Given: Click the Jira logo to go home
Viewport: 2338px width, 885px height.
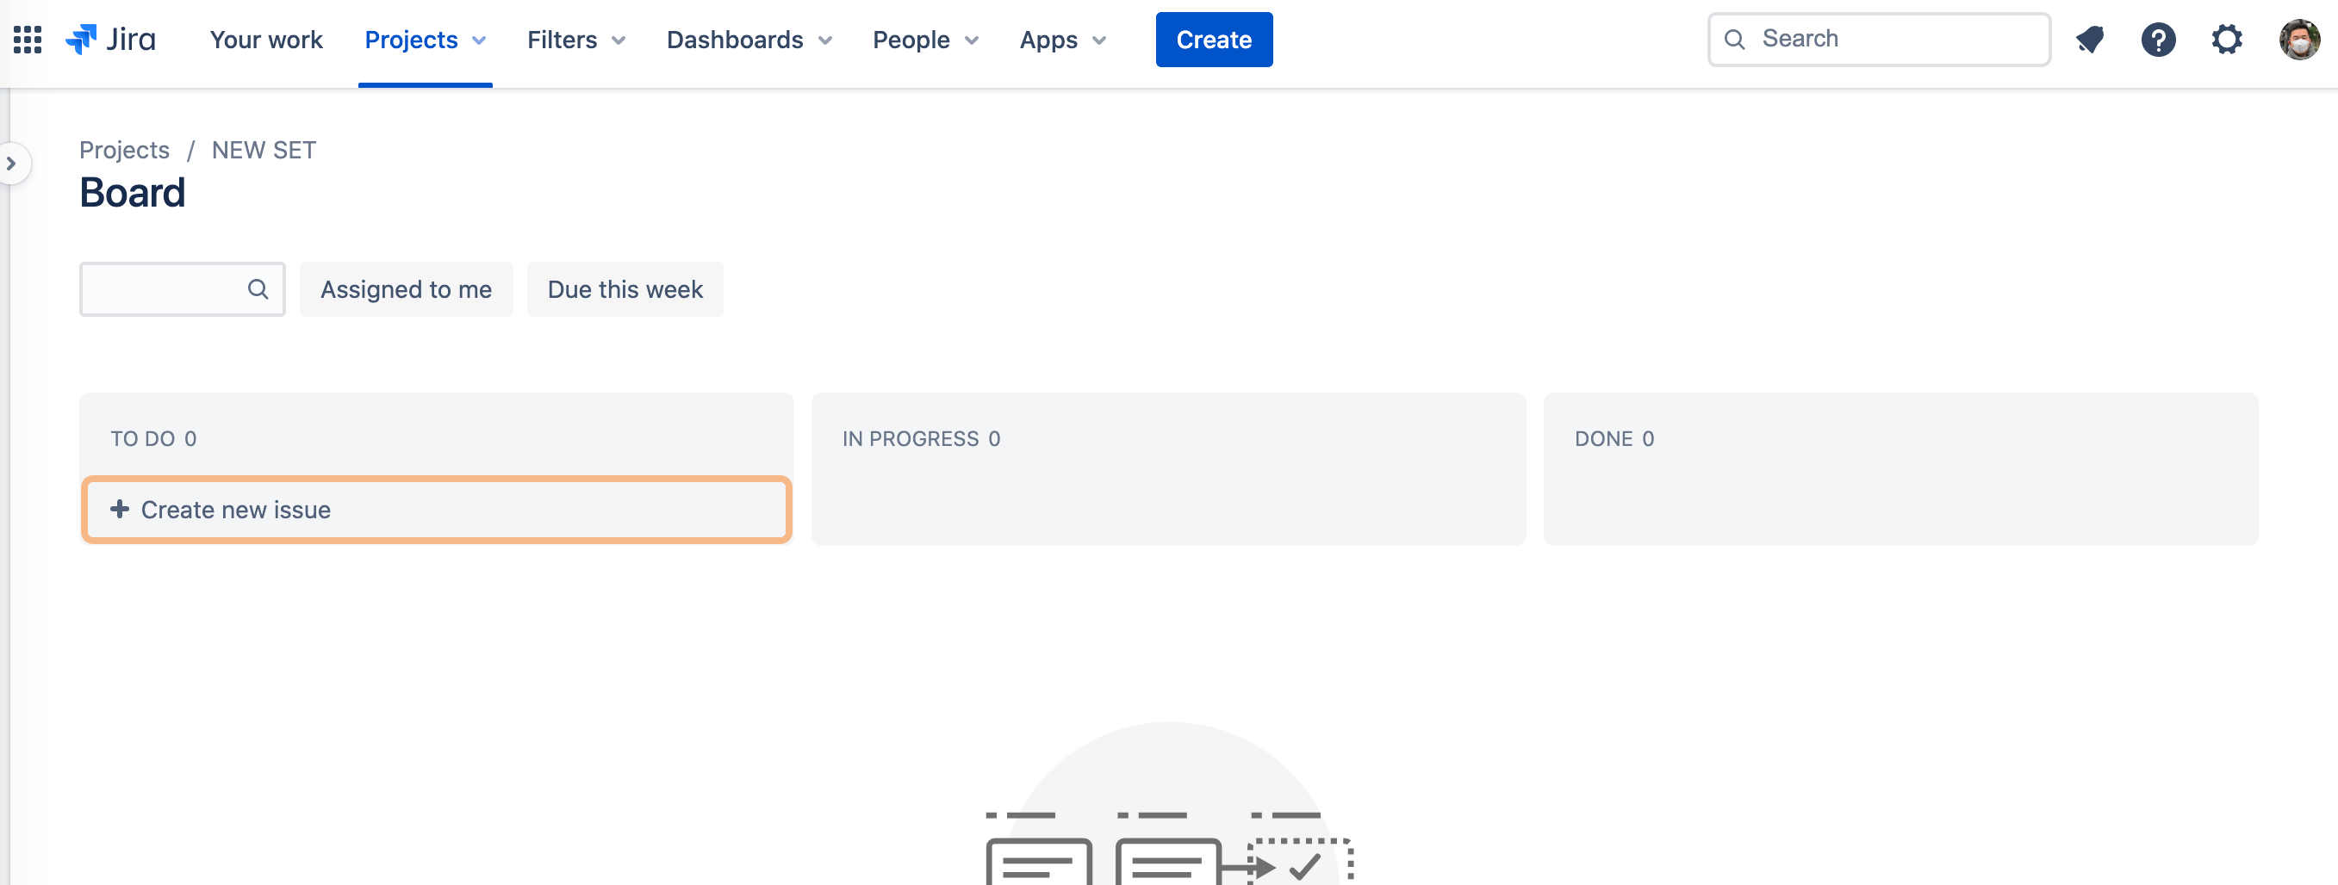Looking at the screenshot, I should pos(111,39).
